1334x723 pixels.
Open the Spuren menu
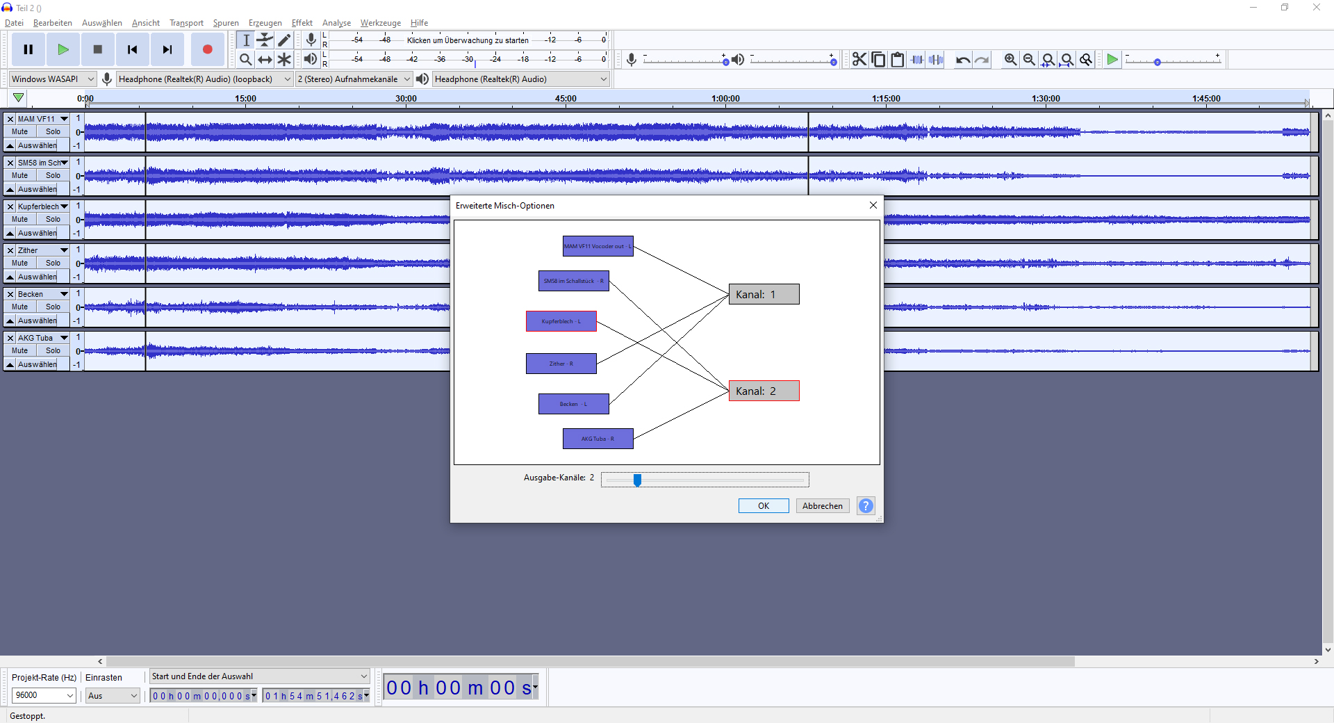[226, 23]
